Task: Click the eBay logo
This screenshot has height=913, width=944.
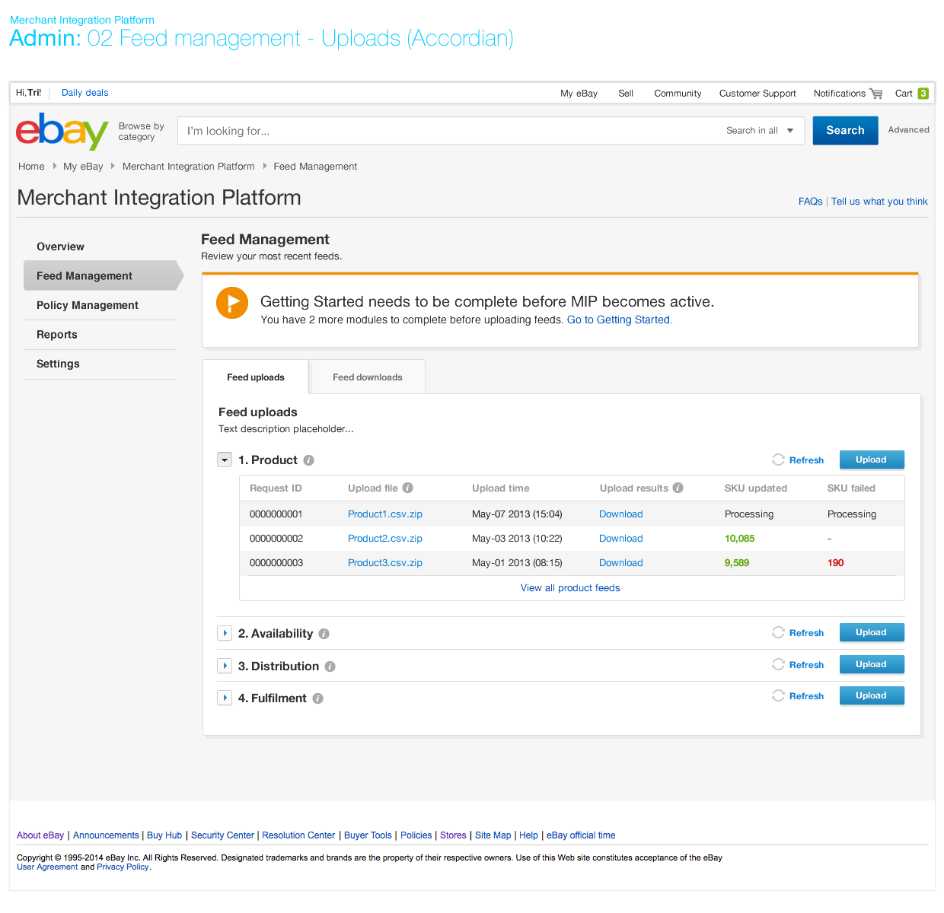Action: tap(62, 131)
